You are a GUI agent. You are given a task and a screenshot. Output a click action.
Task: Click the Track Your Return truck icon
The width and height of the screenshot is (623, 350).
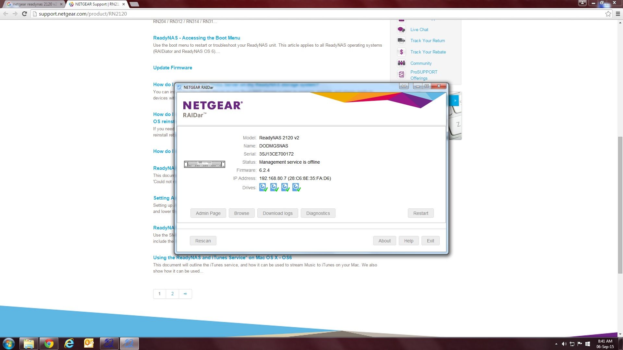pyautogui.click(x=401, y=41)
